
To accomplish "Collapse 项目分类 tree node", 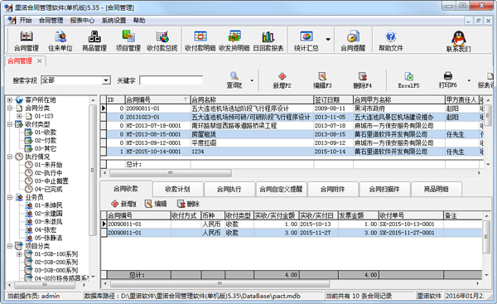I will point(10,246).
